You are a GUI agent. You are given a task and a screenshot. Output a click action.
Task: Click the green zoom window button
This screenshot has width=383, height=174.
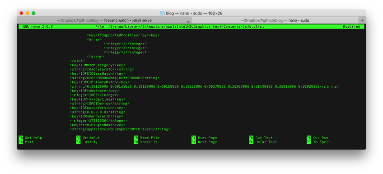pos(34,13)
